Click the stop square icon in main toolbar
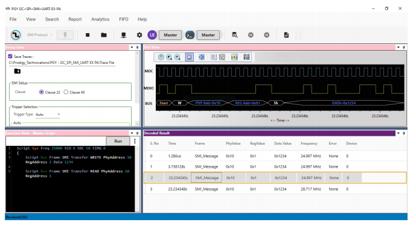Viewport: 416px width, 228px height. click(x=88, y=35)
